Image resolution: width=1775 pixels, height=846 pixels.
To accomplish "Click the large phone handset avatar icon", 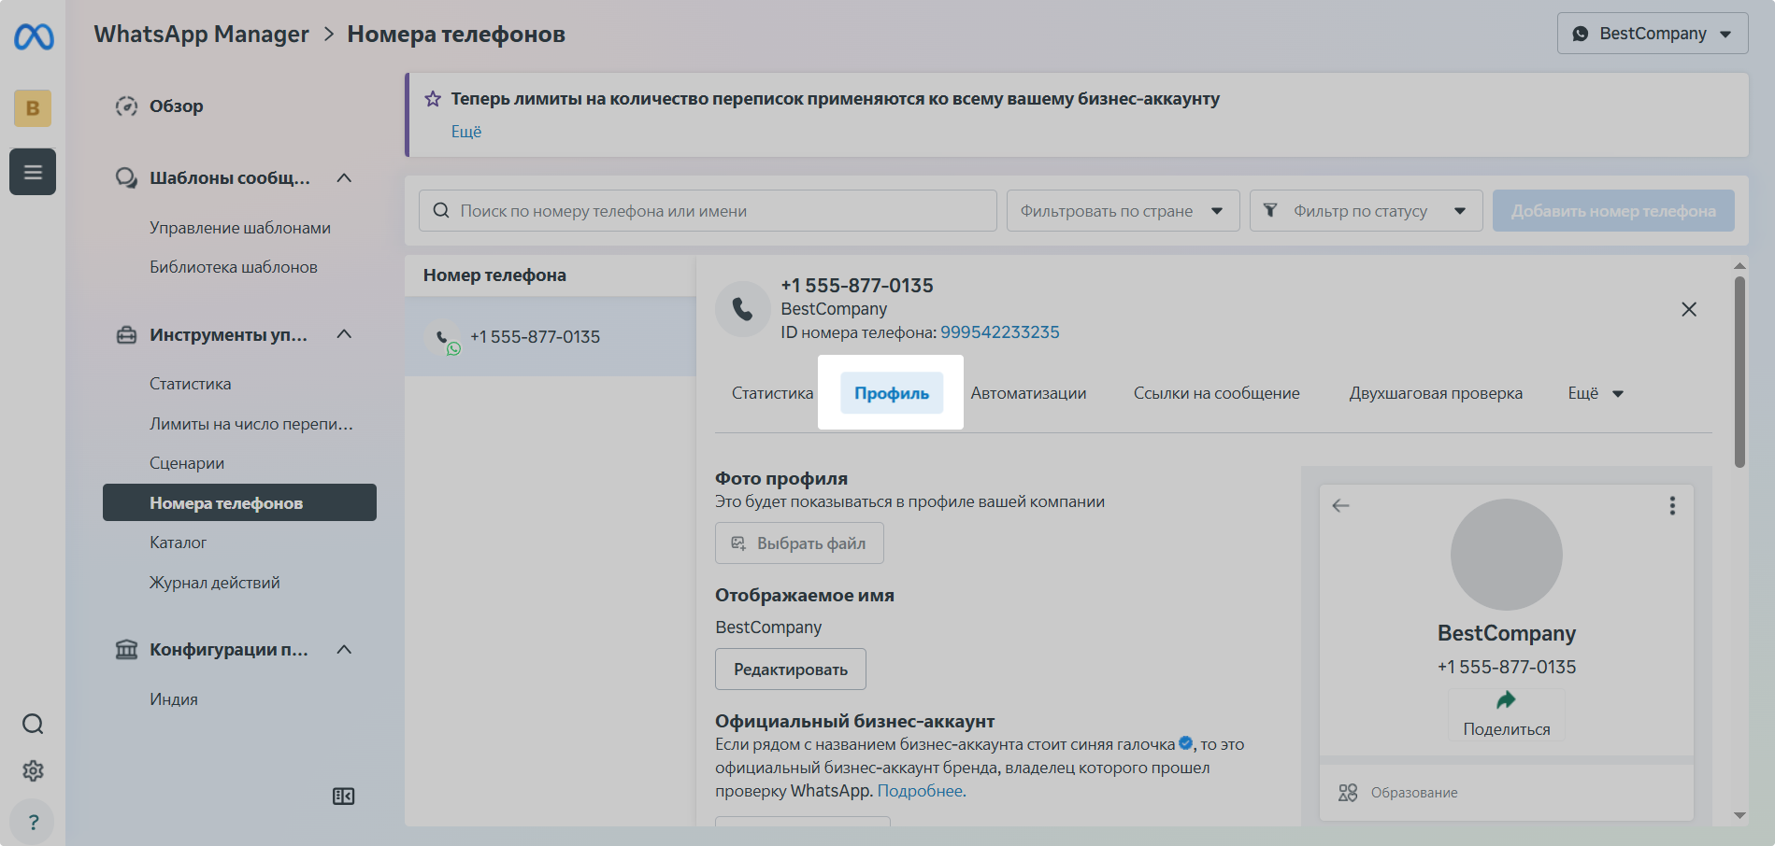I will (x=743, y=309).
